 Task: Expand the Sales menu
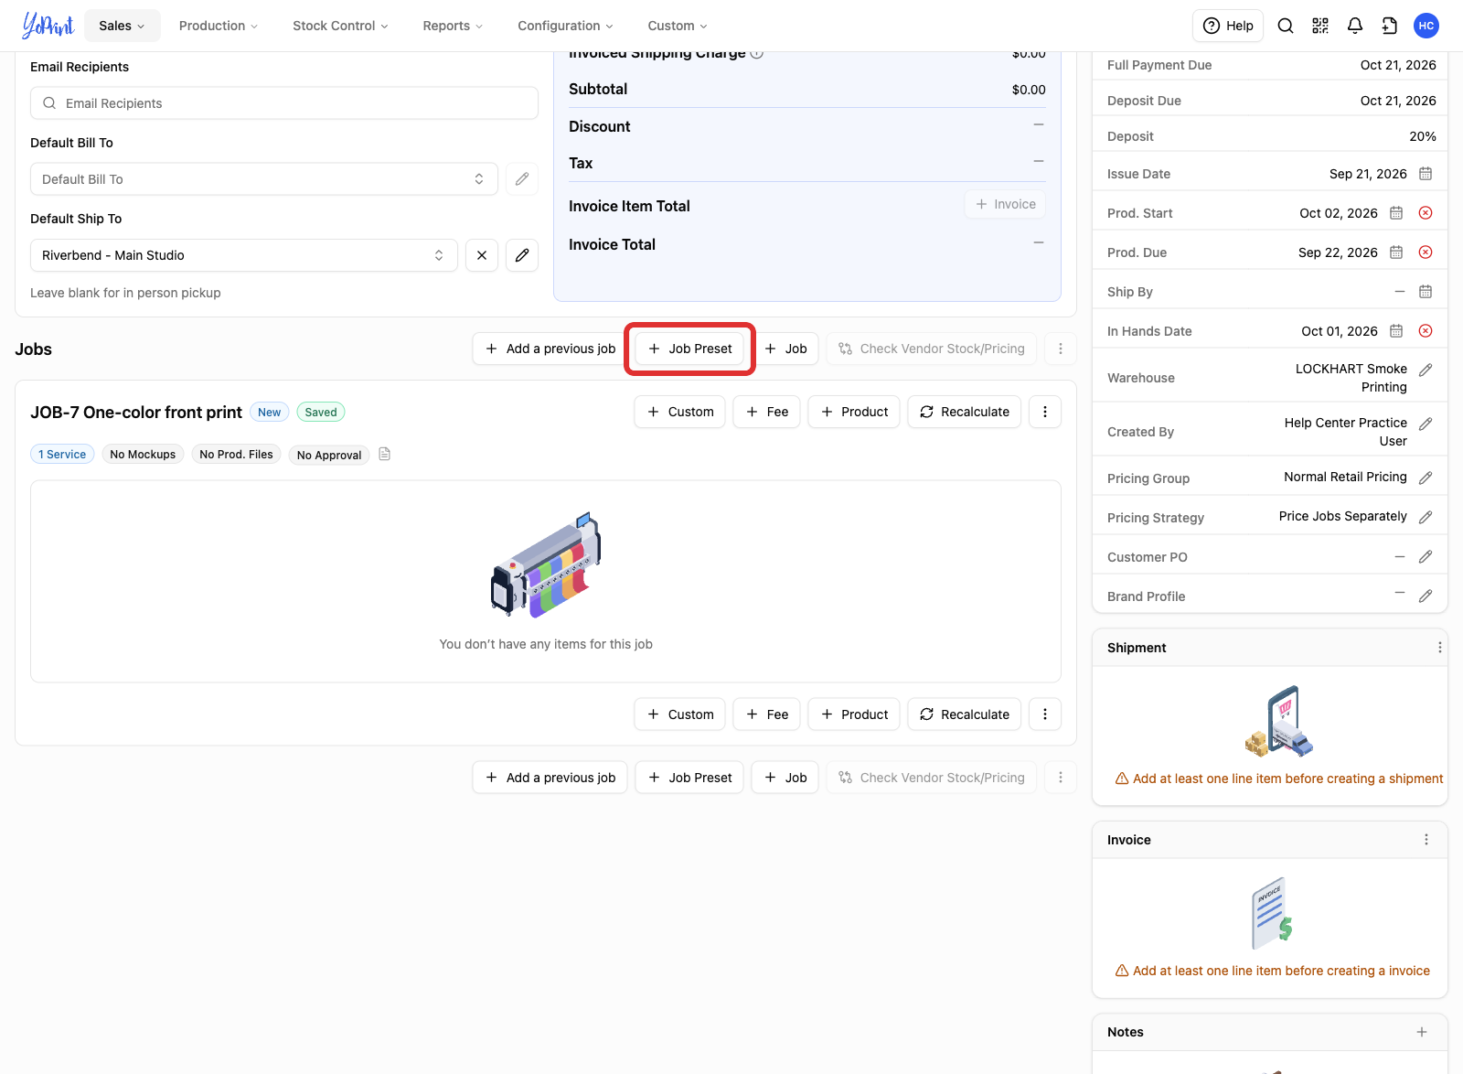pyautogui.click(x=123, y=26)
